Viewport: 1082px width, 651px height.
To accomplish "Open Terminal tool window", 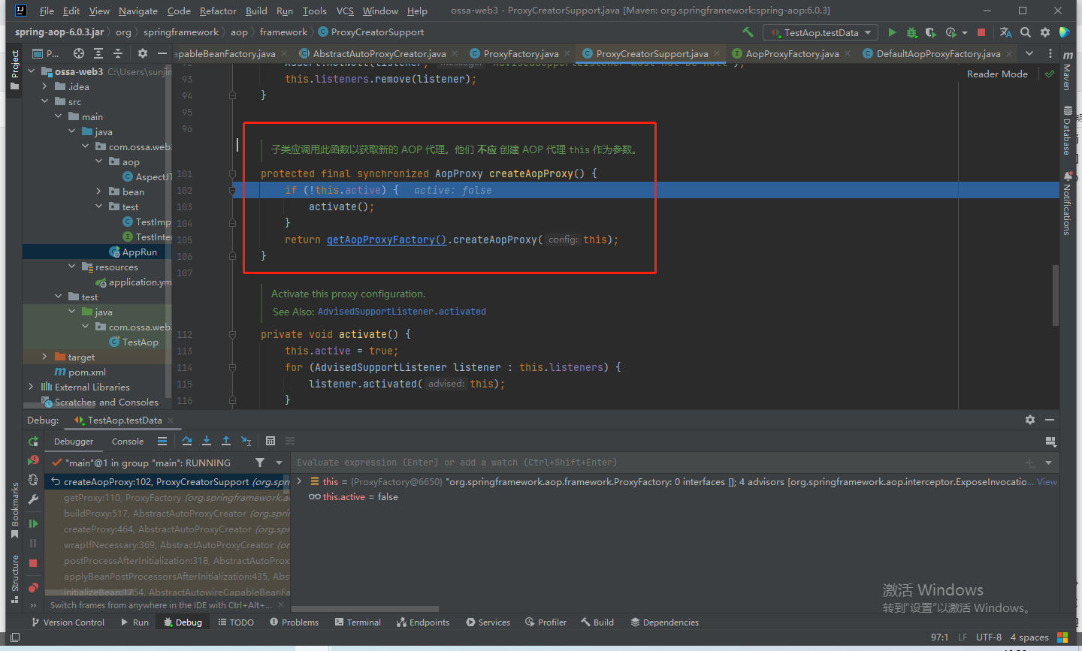I will [x=358, y=622].
